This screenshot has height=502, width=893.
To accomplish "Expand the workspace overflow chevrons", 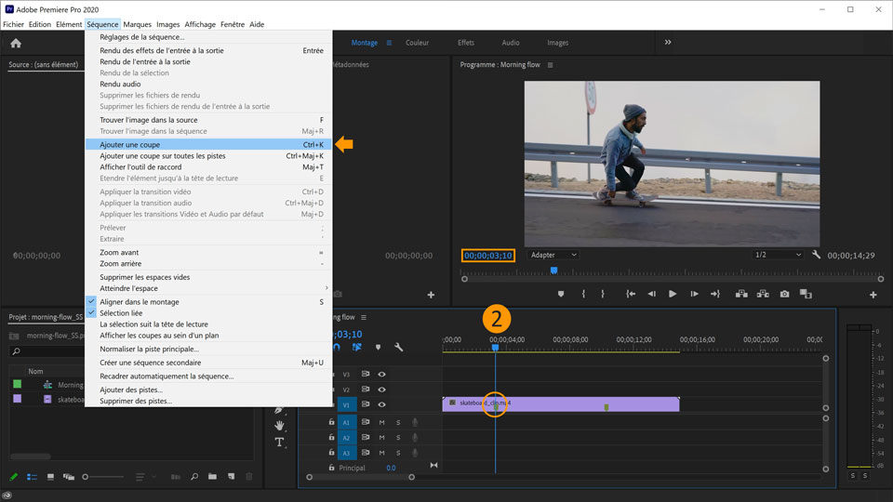I will [667, 43].
